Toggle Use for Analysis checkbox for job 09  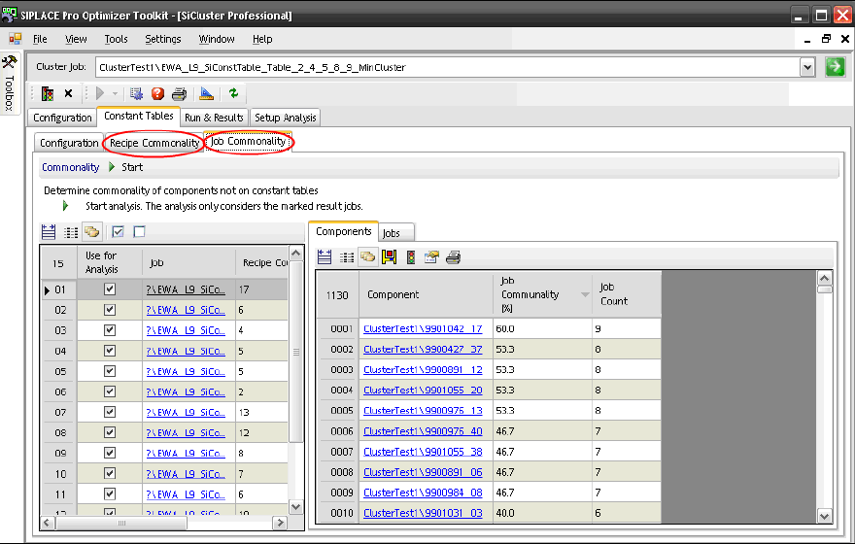point(109,453)
